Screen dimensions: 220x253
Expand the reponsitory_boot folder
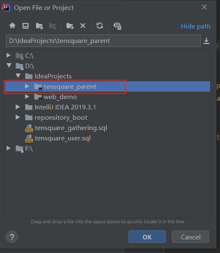[18, 117]
